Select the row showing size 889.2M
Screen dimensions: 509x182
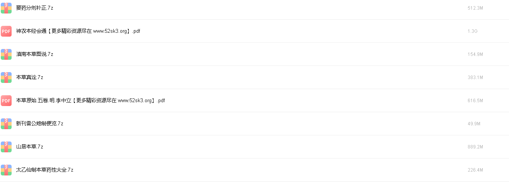(254, 147)
